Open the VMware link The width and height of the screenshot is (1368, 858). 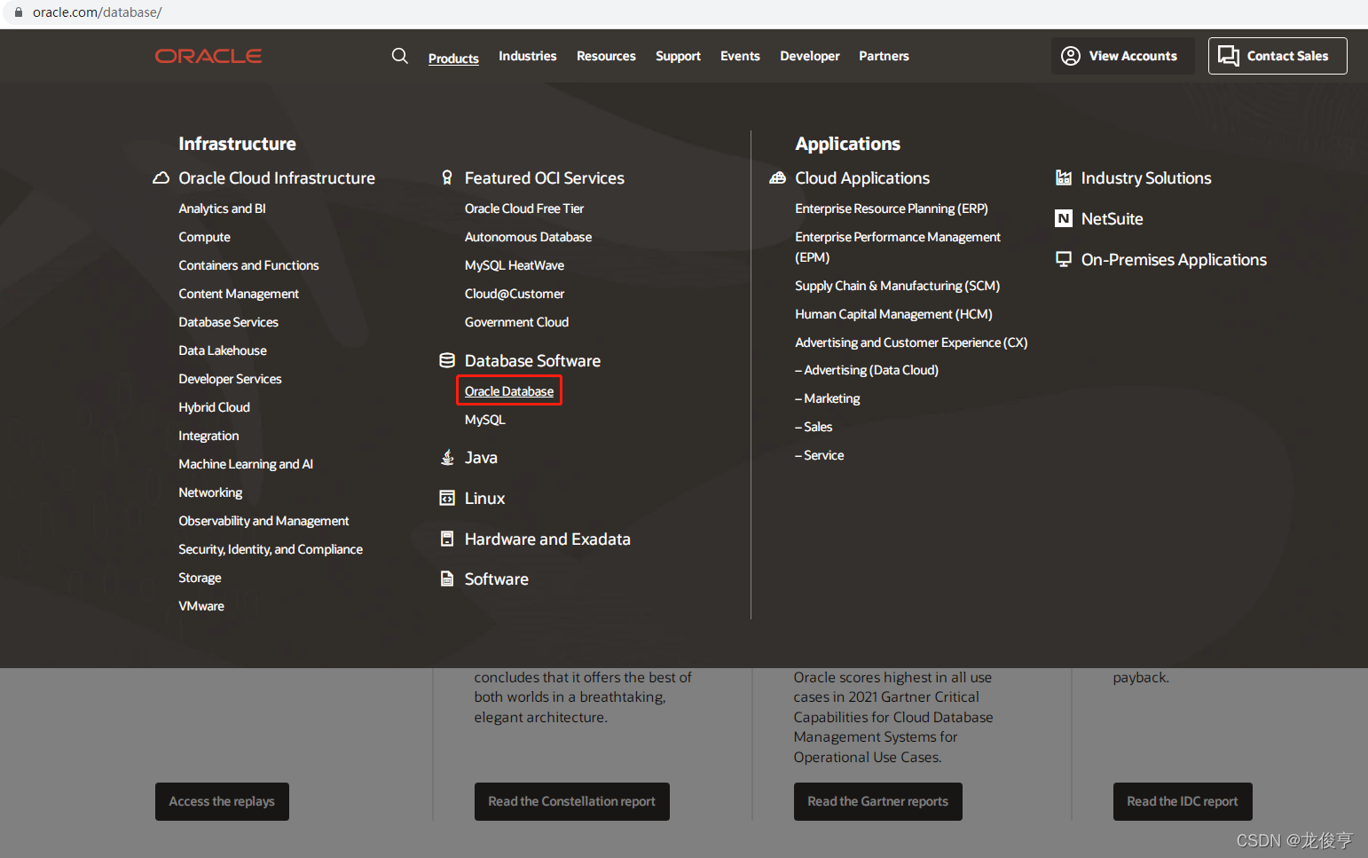tap(201, 606)
